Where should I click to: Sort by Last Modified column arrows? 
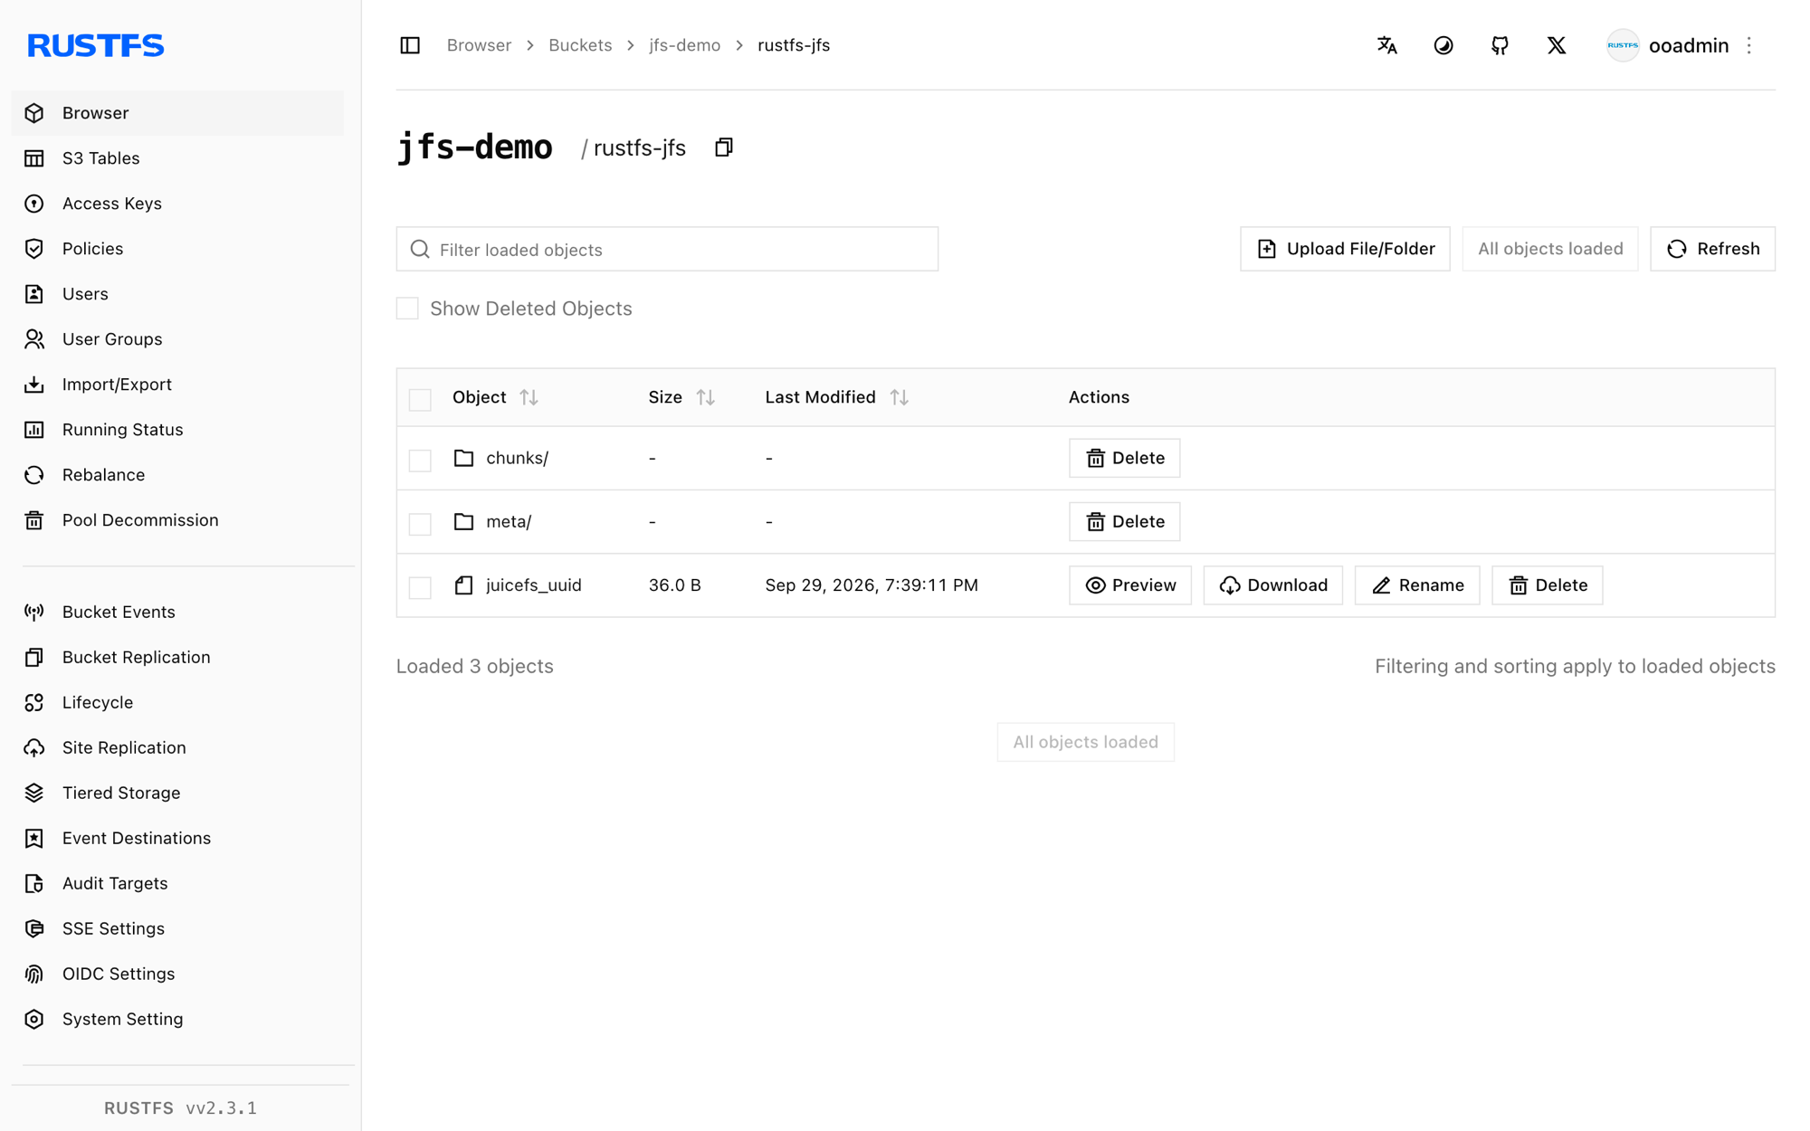click(899, 397)
